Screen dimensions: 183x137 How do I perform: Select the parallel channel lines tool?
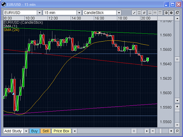pos(139,13)
